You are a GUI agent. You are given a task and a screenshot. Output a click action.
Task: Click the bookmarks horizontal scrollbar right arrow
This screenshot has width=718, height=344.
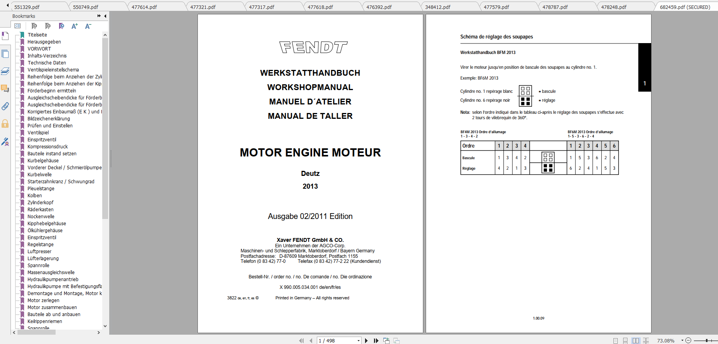click(x=99, y=332)
